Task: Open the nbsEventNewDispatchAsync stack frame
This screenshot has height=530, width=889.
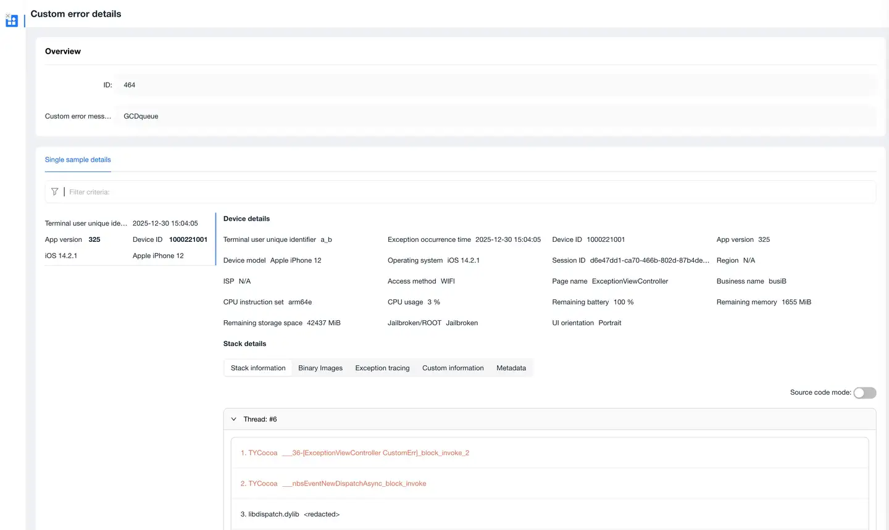Action: point(333,484)
